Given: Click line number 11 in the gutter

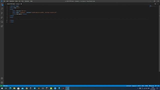Looking at the screenshot, I should tap(7, 22).
